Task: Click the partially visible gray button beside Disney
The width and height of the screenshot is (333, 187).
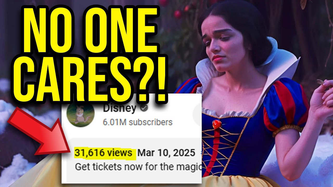Action: pyautogui.click(x=197, y=114)
